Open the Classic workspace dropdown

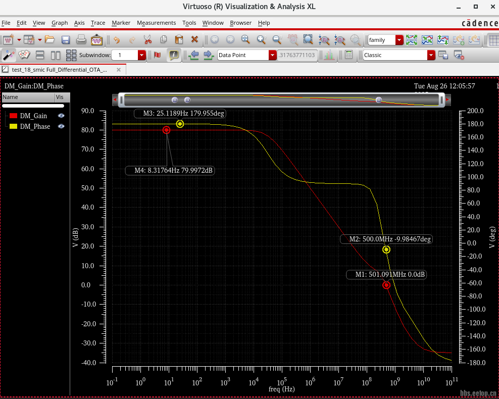(431, 55)
